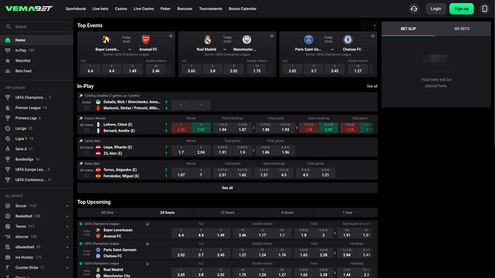Pick Lefevre winner odds 2.55
The width and height of the screenshot is (495, 278).
click(x=181, y=127)
